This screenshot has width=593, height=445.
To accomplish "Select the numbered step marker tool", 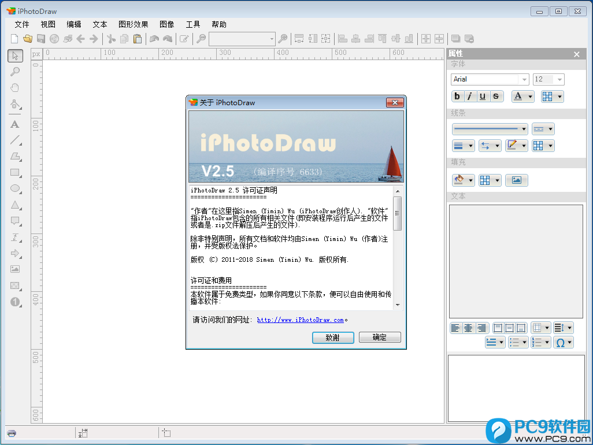I will click(15, 302).
